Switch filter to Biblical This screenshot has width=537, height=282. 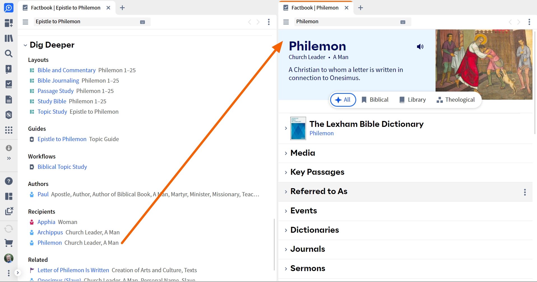coord(375,100)
